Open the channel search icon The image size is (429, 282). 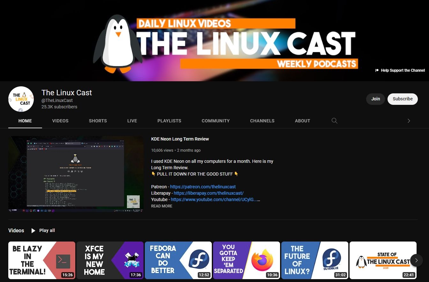click(x=334, y=120)
